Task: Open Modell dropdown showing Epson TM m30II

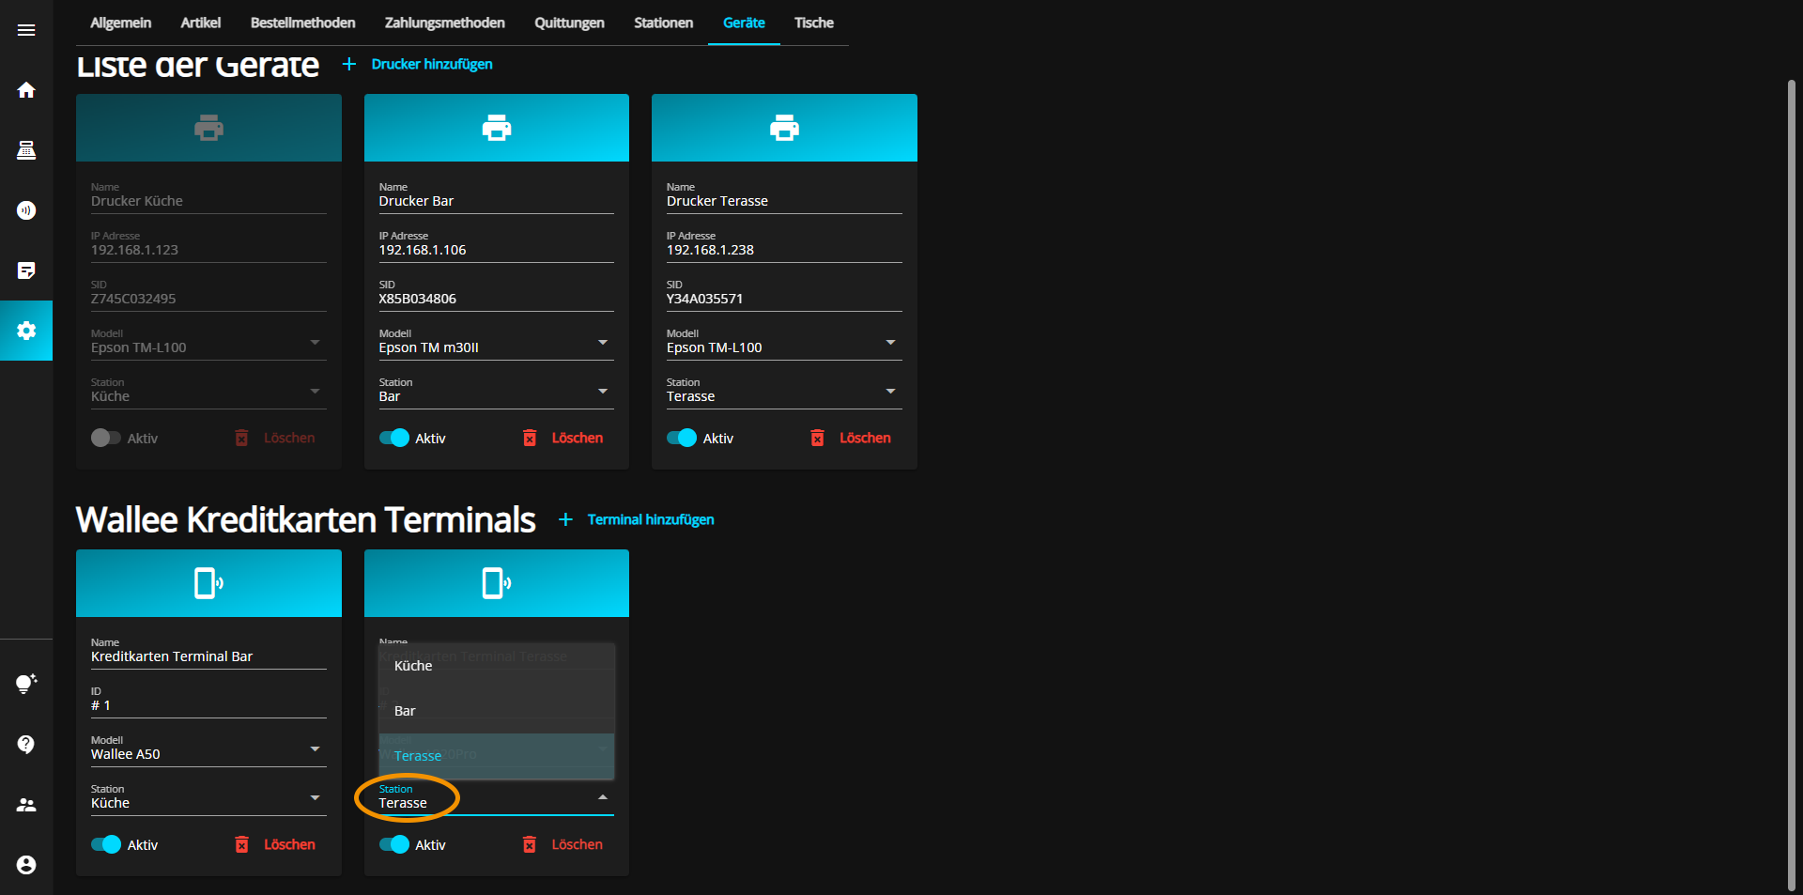Action: tap(497, 343)
